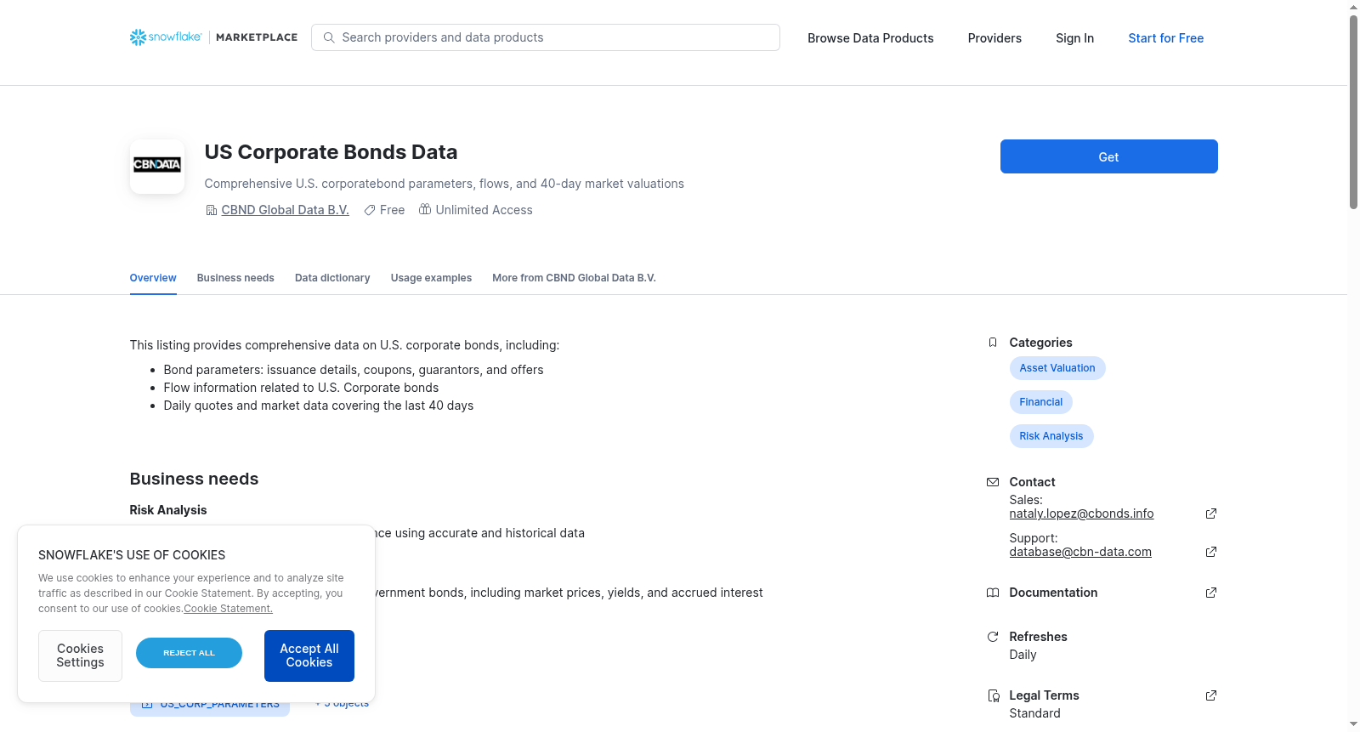The width and height of the screenshot is (1360, 732).
Task: Click REJECT ALL cookies button
Action: [189, 653]
